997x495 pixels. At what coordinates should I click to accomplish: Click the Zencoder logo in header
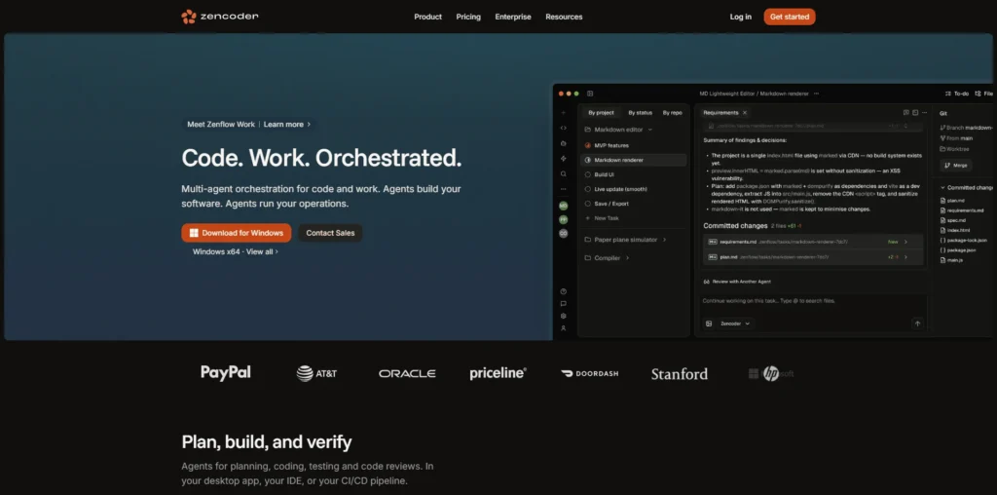(220, 17)
